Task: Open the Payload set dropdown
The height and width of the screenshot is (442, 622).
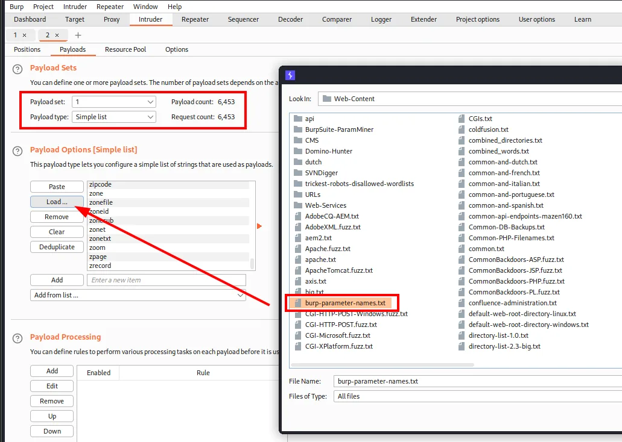Action: 114,102
